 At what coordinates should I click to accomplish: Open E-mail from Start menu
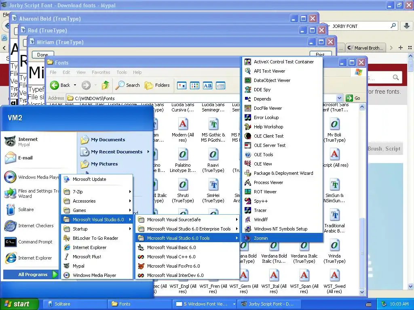(38, 158)
